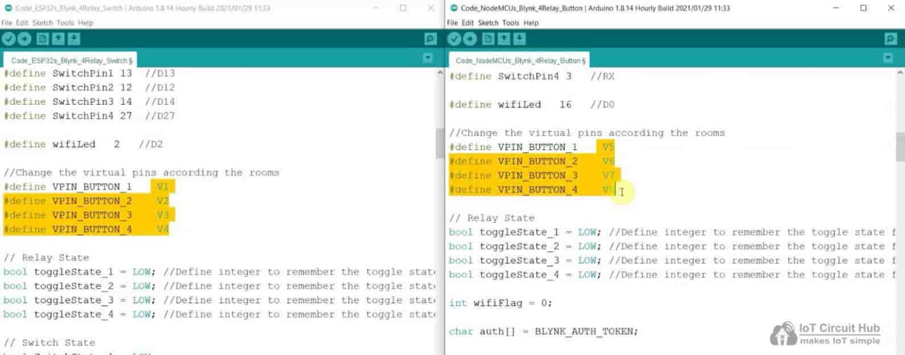The height and width of the screenshot is (355, 905).
Task: Expand tab dropdown arrow in NodeMCU window
Action: pyautogui.click(x=888, y=58)
